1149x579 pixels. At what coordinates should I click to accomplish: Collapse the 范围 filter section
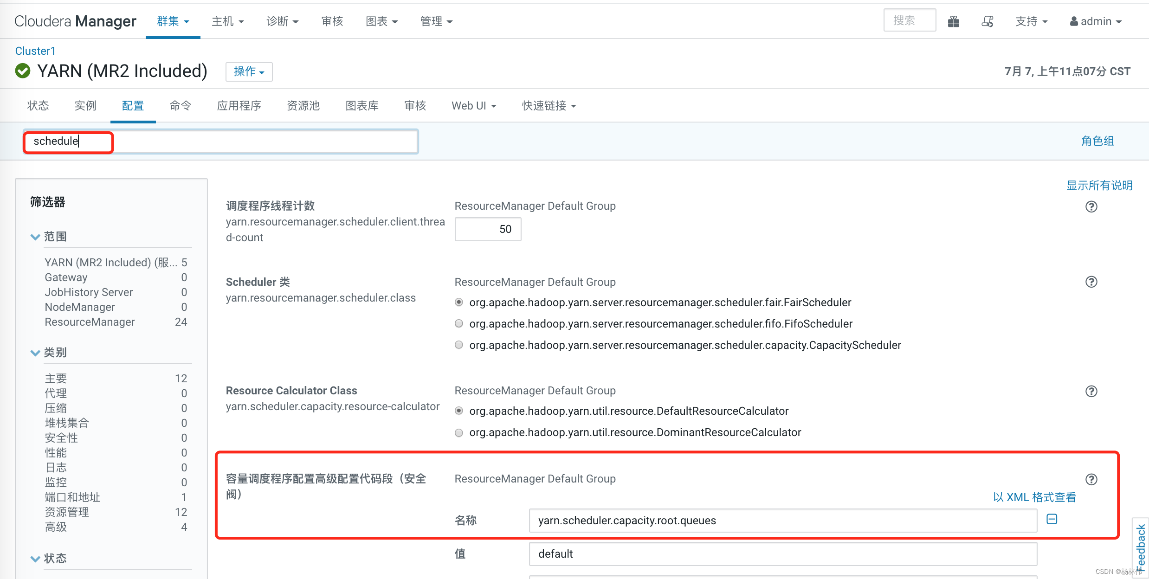(x=35, y=237)
